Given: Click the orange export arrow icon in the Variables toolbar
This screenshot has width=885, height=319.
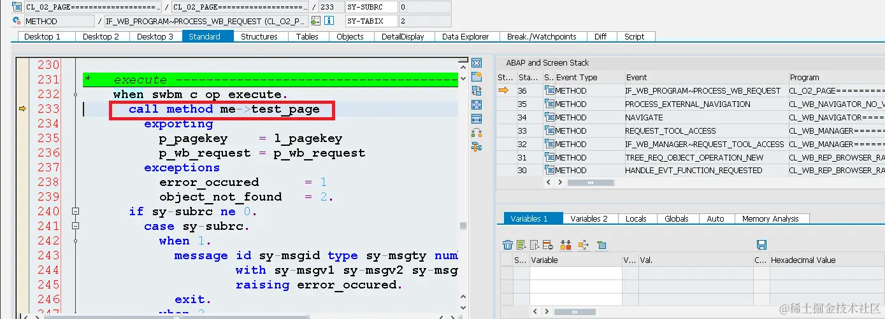Looking at the screenshot, I should (x=582, y=245).
